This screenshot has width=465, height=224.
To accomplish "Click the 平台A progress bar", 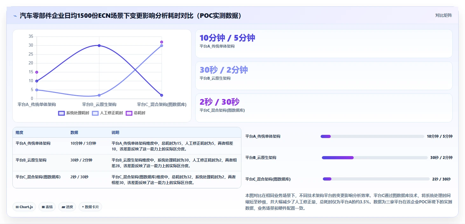I will point(372,136).
